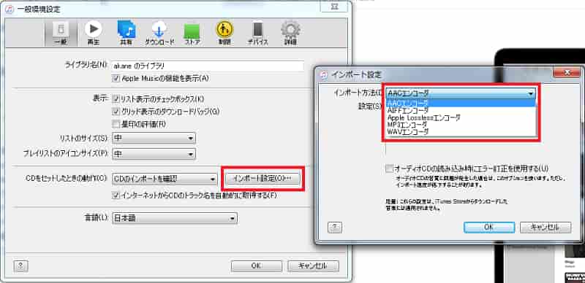Click キャンセル in the インポート設定 dialog

pos(546,227)
